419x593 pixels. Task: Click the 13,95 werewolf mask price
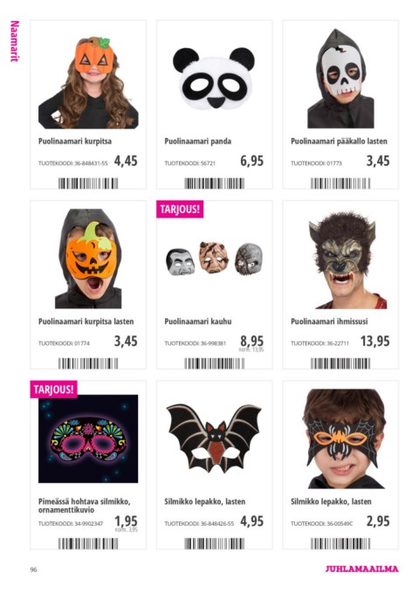[x=374, y=341]
